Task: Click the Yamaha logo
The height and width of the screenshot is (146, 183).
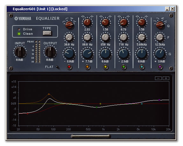Action: click(x=23, y=18)
